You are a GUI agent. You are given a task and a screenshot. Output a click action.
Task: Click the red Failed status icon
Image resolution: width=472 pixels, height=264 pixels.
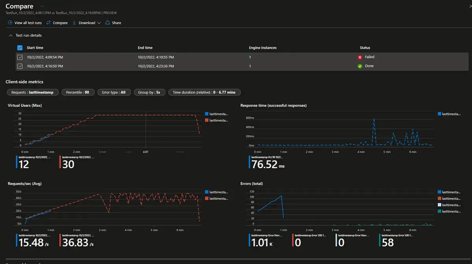[360, 57]
